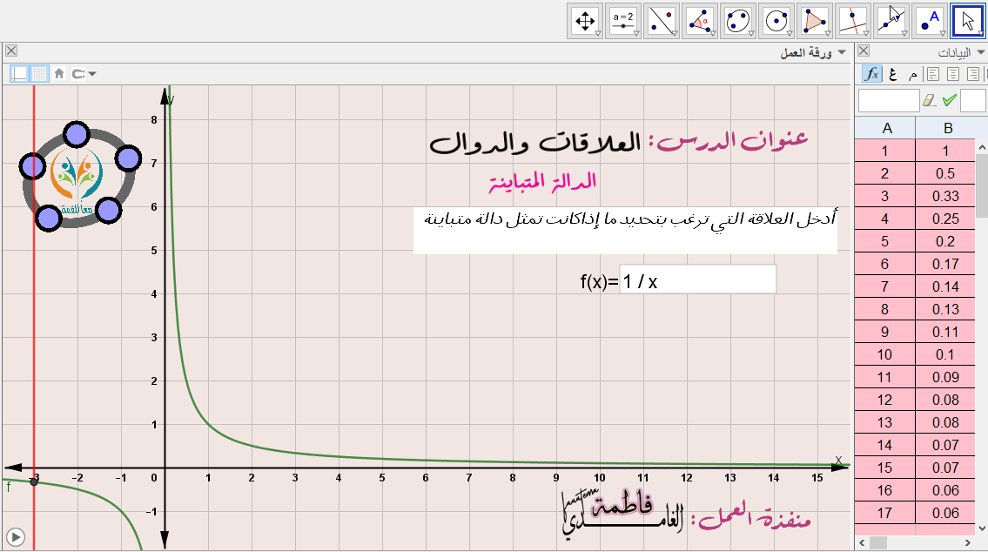Select cell B value 0.2

(x=945, y=242)
